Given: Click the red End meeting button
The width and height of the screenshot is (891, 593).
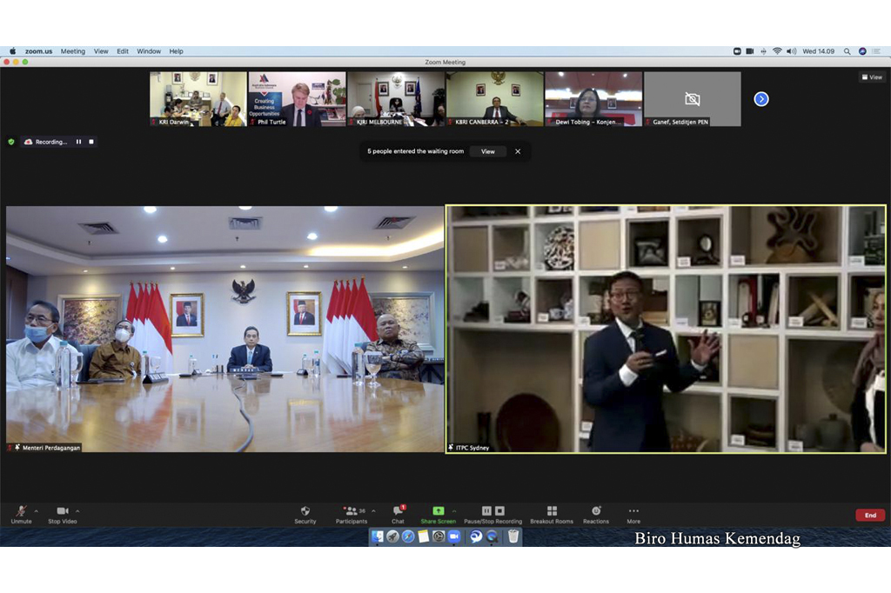Looking at the screenshot, I should pos(870,516).
